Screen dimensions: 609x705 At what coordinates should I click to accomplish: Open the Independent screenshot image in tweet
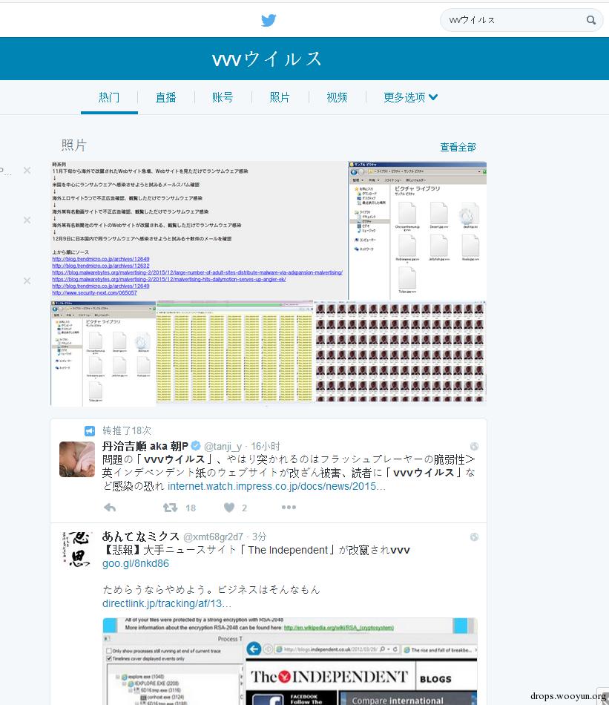pyautogui.click(x=290, y=661)
